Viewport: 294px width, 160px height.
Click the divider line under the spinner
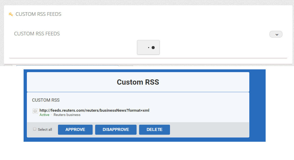click(x=148, y=58)
